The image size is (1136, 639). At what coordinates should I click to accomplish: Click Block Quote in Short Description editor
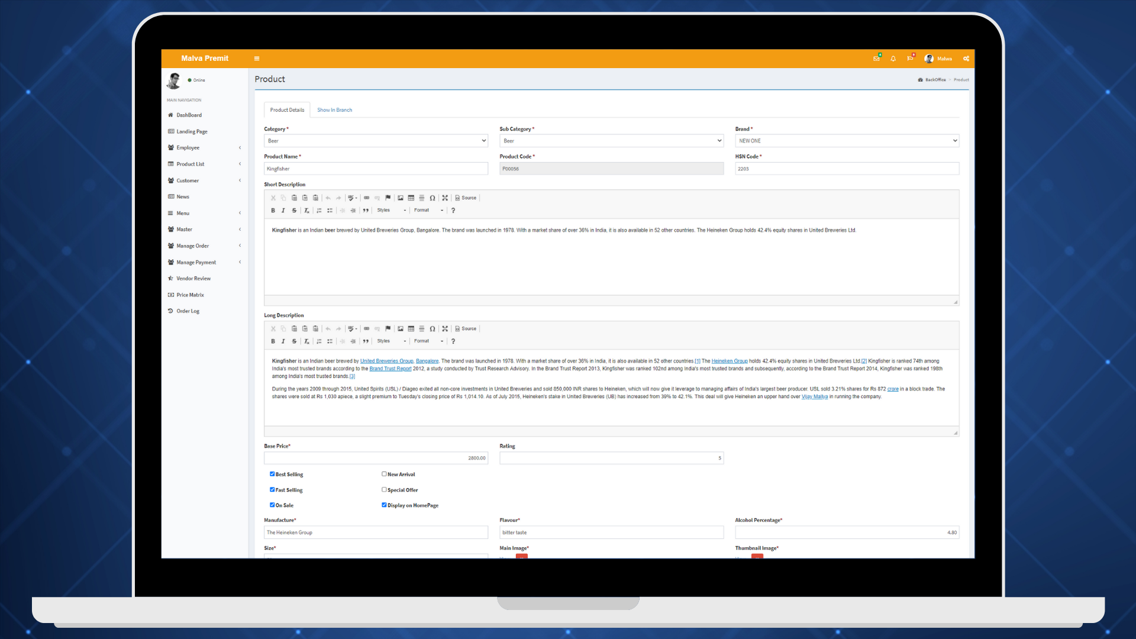tap(366, 211)
